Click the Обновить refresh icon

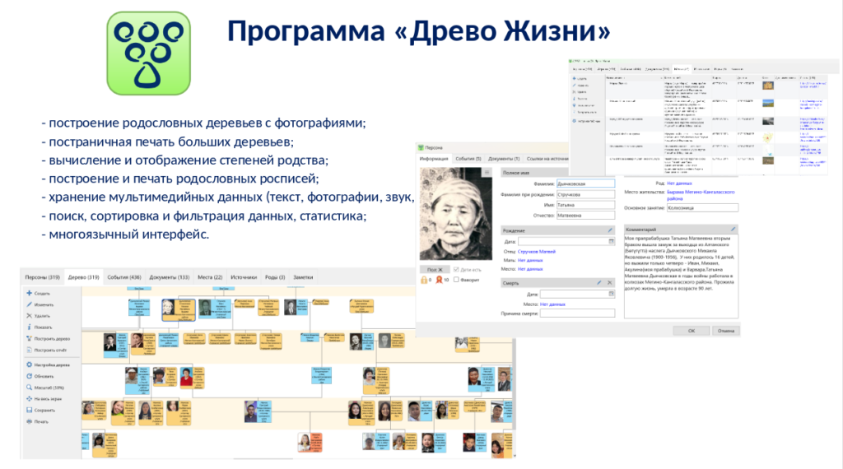tap(29, 376)
